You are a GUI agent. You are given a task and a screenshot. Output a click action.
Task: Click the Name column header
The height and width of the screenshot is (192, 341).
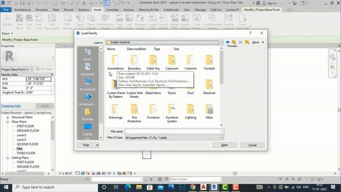click(111, 49)
